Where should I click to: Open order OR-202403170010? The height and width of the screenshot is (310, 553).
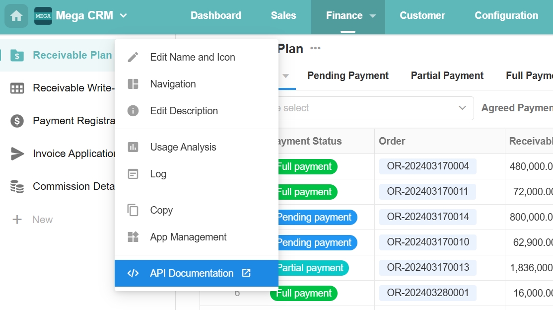tap(428, 242)
